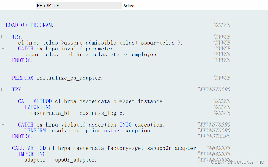268x167 pixels.
Task: Click the fold circle marker on second TRY block
Action: pos(3,124)
